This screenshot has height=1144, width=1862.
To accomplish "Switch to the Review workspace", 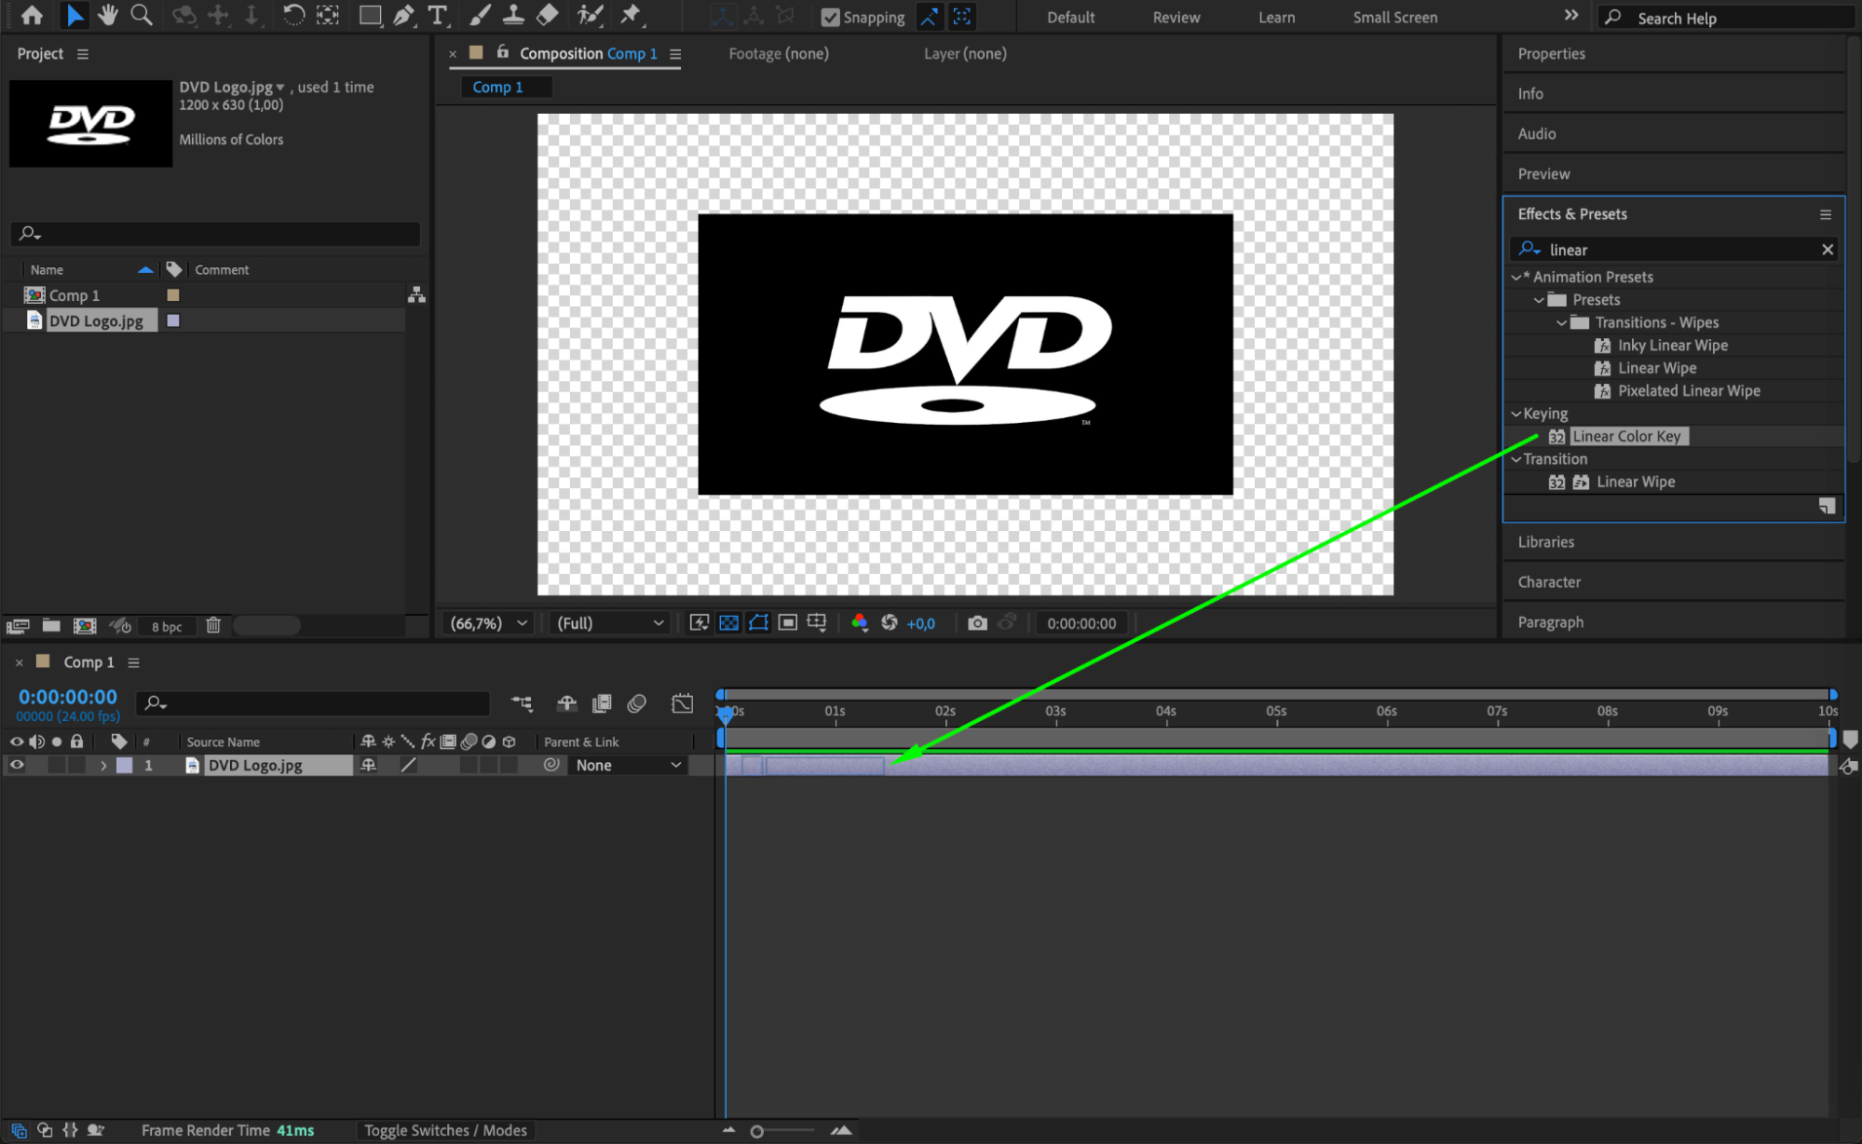I will (x=1176, y=18).
